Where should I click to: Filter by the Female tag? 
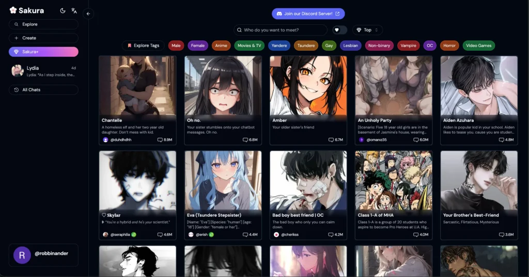click(x=198, y=45)
